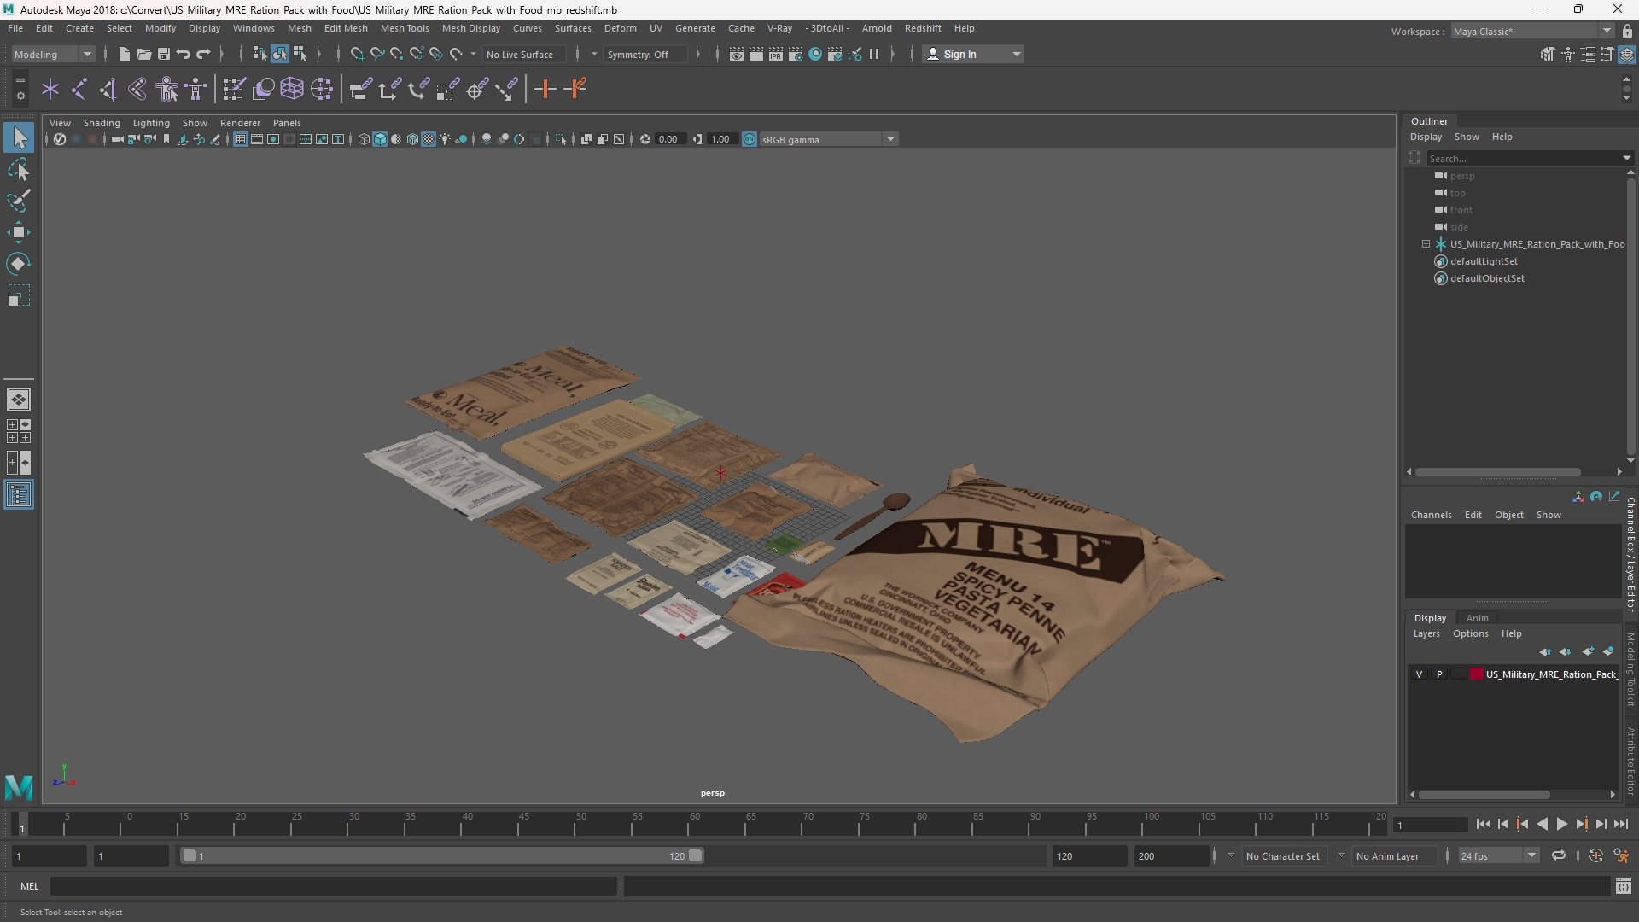Open the viewport Shading menu

click(102, 123)
